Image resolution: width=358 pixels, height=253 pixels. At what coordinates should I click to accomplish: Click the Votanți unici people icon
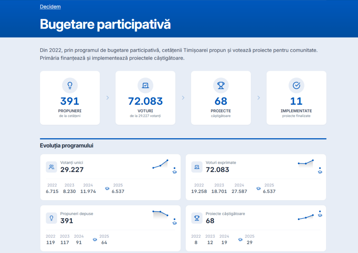tap(51, 167)
